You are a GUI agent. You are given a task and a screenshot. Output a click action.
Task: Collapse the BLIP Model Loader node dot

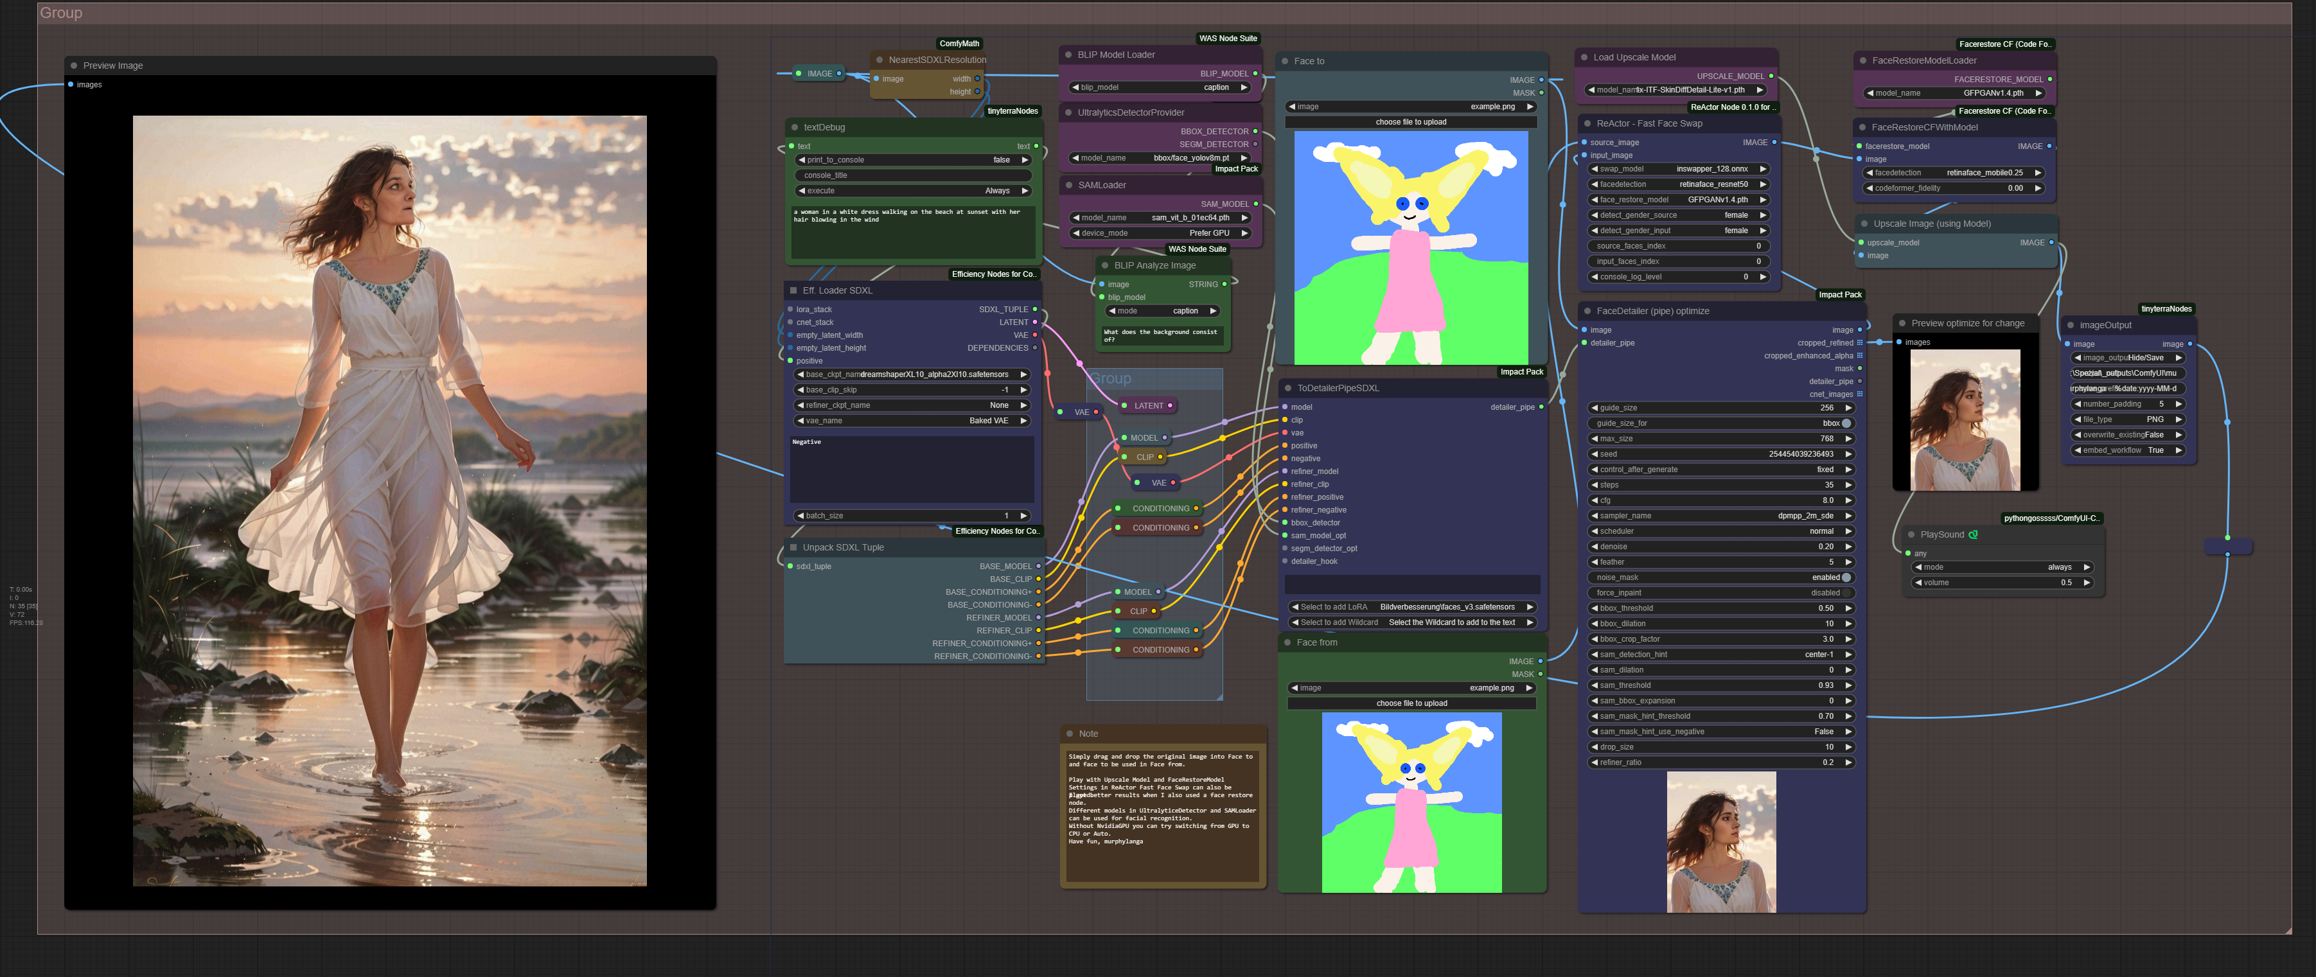coord(1068,55)
